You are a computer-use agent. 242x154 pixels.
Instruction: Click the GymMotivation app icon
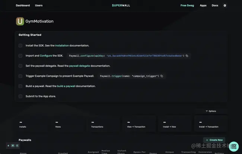click(20, 21)
